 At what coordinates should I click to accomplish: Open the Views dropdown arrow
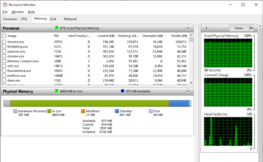pyautogui.click(x=251, y=28)
